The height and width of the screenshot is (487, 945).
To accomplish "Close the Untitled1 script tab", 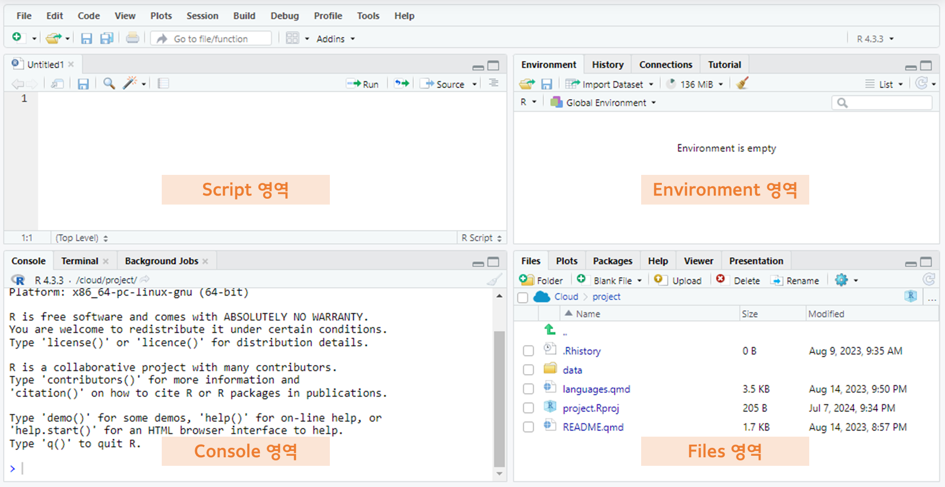I will pos(71,64).
